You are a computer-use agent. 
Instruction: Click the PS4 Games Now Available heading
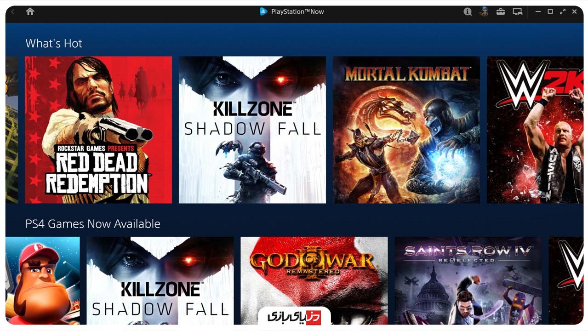pos(93,224)
